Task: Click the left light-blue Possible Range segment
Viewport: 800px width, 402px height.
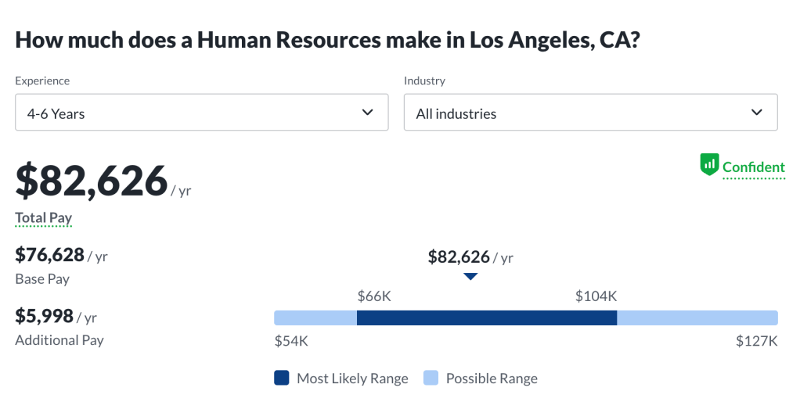Action: click(x=315, y=318)
